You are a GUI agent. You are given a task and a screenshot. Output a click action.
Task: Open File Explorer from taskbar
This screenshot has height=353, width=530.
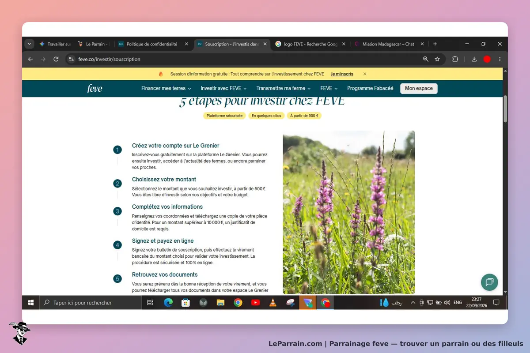[x=220, y=303]
